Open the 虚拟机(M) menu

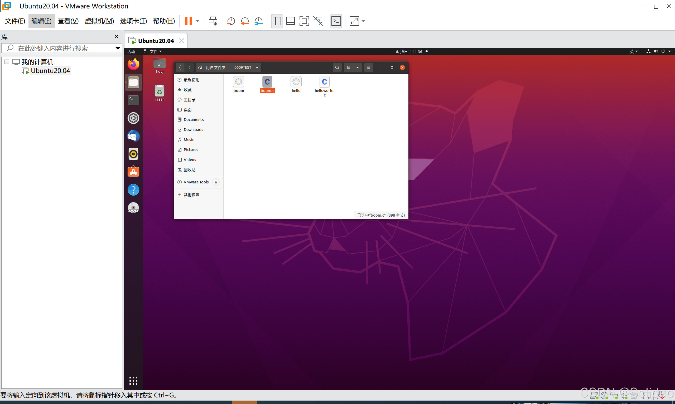(x=99, y=21)
